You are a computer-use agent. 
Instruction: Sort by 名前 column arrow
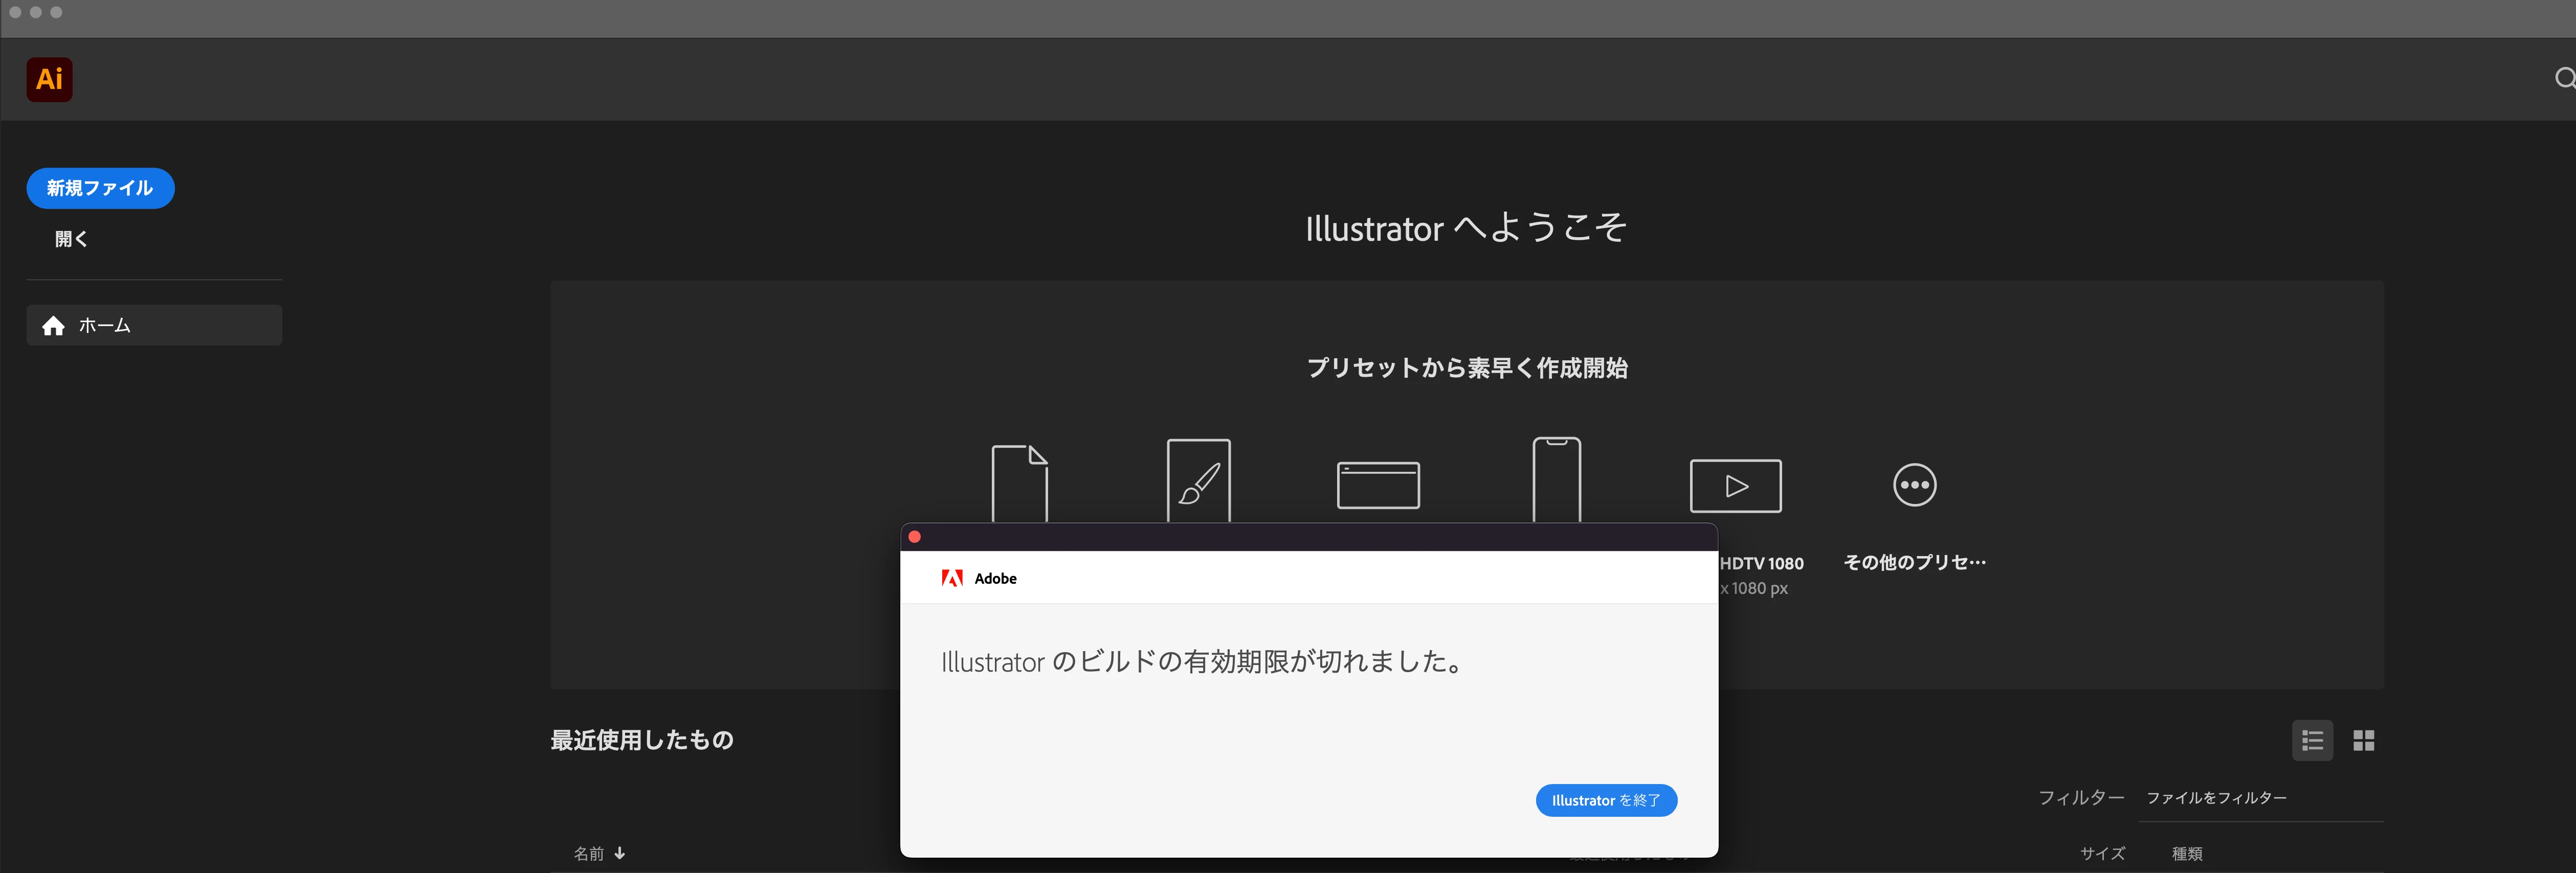tap(620, 853)
